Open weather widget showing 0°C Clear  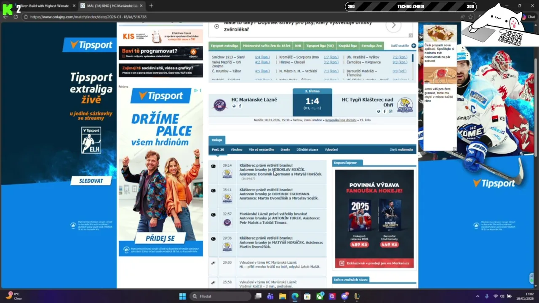point(13,296)
